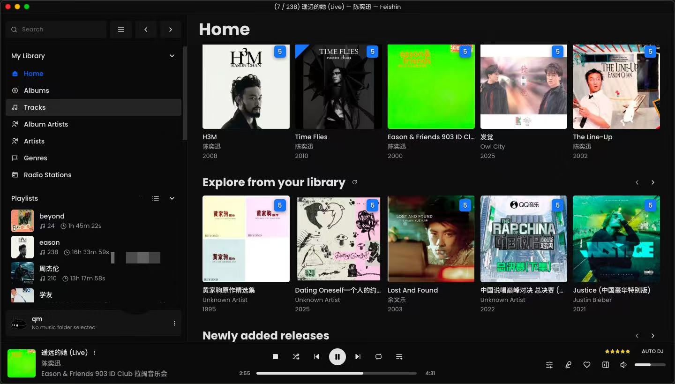The image size is (675, 384).
Task: Open the 发觉 album cover
Action: click(x=524, y=87)
